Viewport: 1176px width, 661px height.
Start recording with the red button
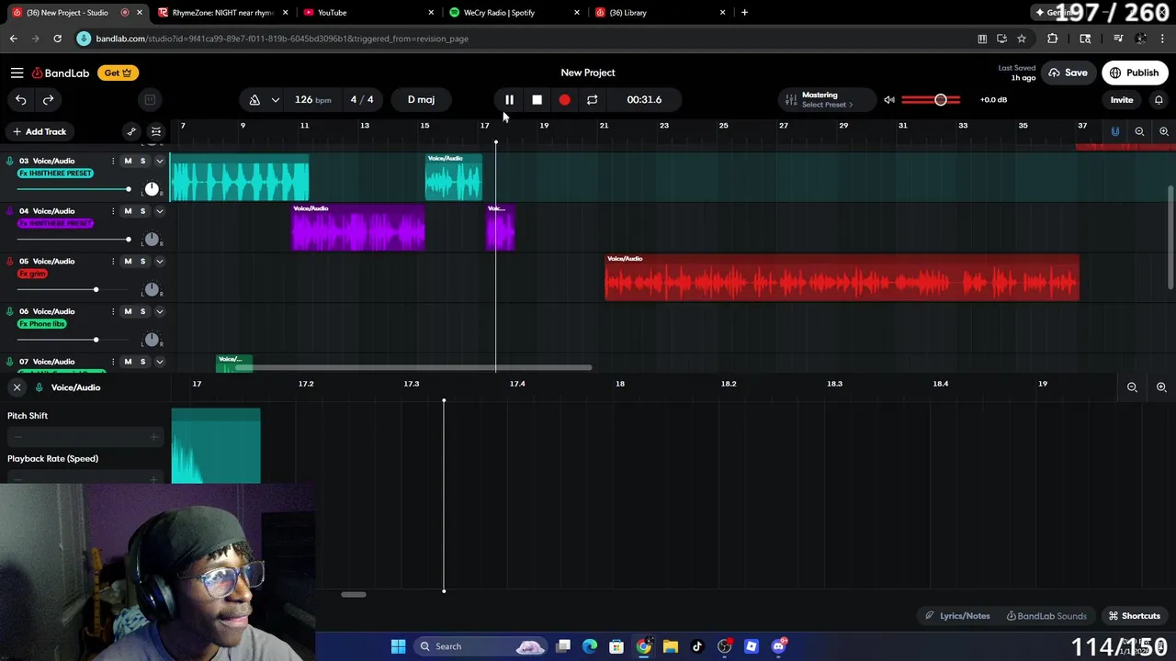(x=564, y=99)
